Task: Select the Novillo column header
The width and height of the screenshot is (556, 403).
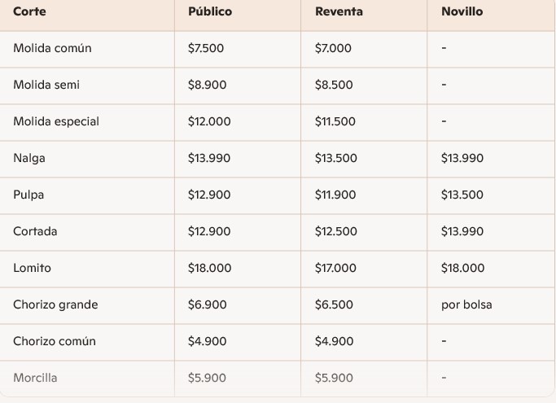Action: click(462, 11)
